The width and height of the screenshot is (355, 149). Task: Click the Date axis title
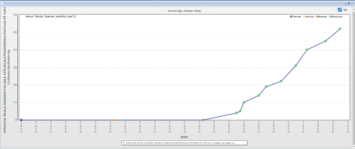pyautogui.click(x=184, y=137)
